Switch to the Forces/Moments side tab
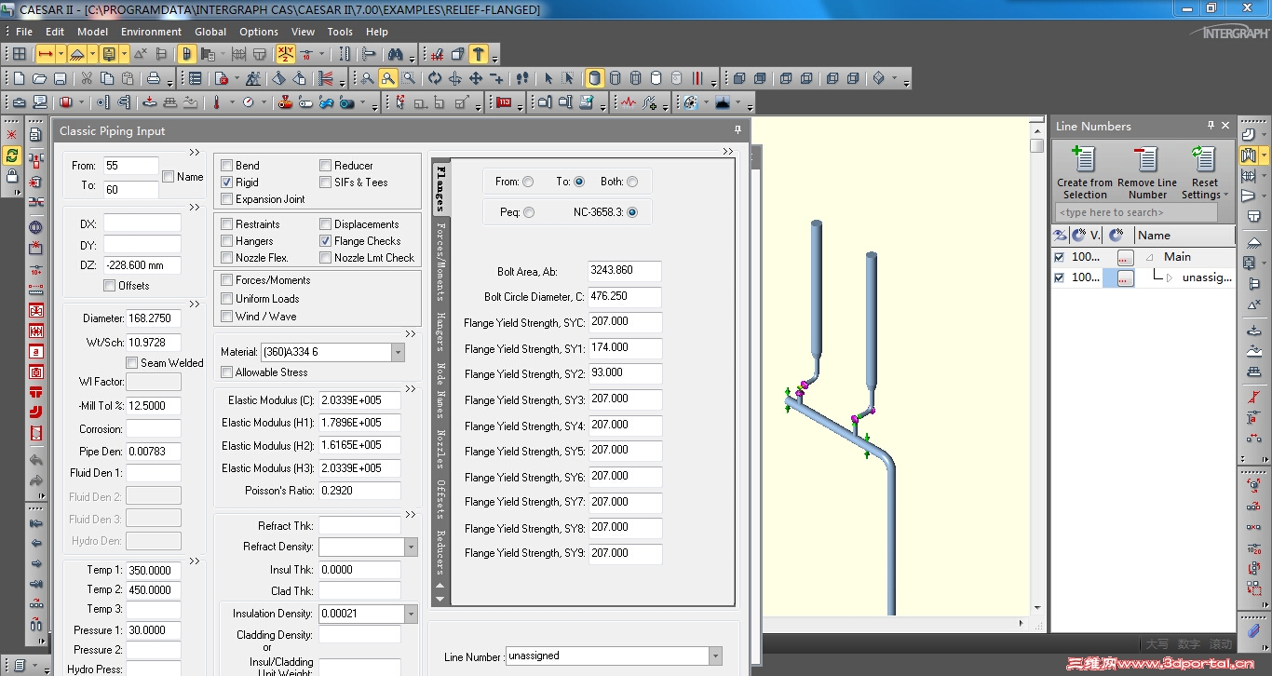This screenshot has height=676, width=1272. tap(441, 262)
